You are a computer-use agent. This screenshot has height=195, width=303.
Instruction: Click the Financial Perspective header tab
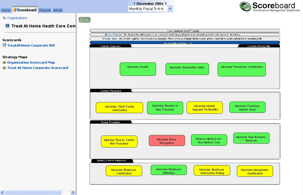(x=110, y=46)
